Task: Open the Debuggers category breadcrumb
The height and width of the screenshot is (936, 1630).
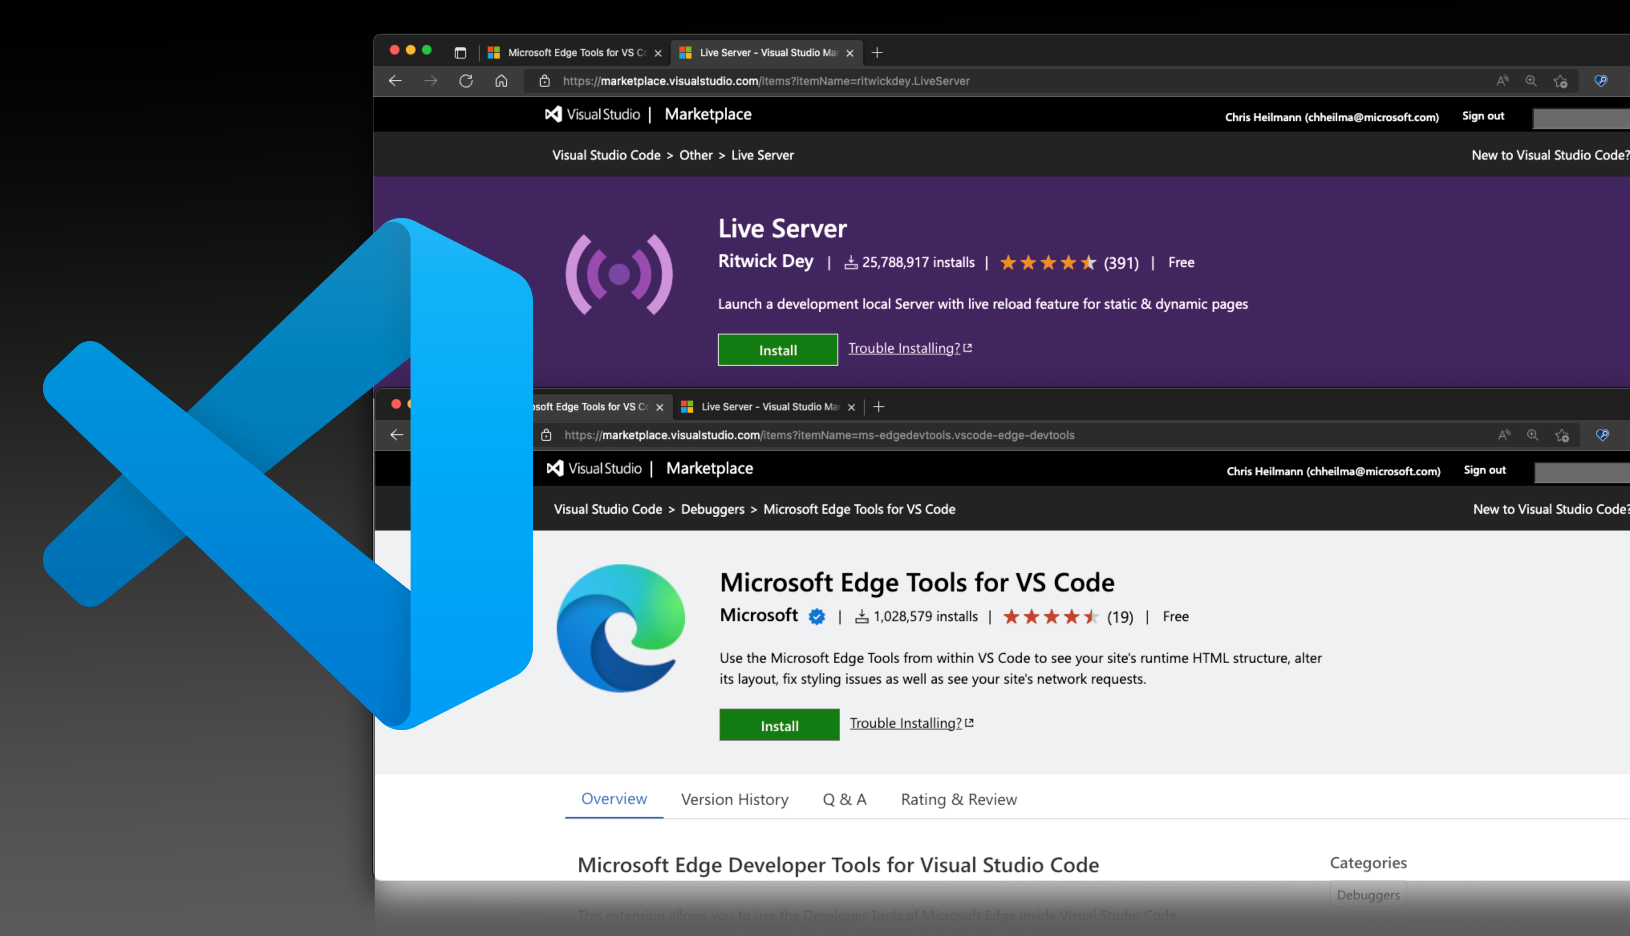Action: [712, 509]
